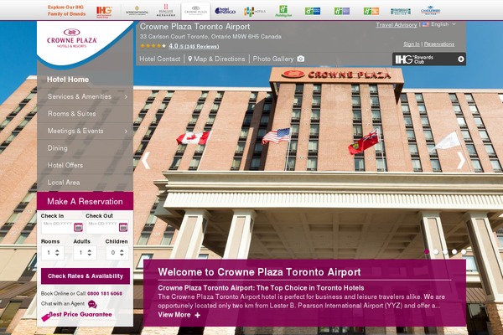This screenshot has height=335, width=503.
Task: Click Check Rates & Availability button
Action: coord(86,276)
